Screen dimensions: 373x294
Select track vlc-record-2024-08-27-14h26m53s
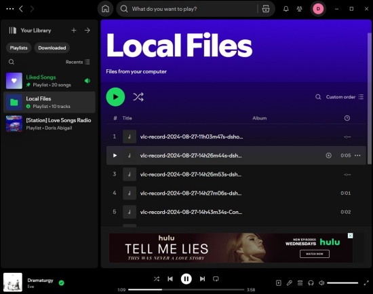tap(236, 174)
